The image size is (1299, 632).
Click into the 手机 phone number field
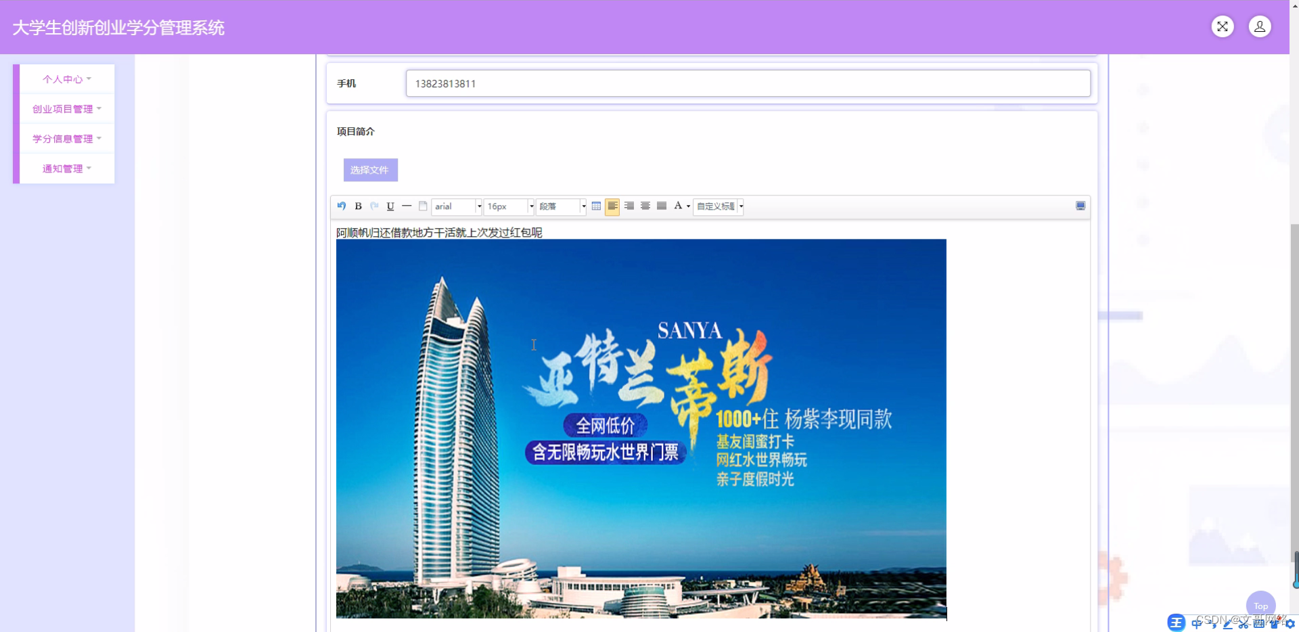pos(748,83)
